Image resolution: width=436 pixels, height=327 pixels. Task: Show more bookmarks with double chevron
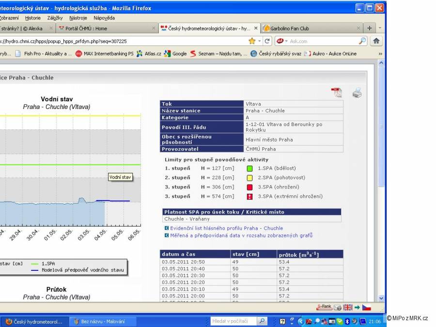point(380,54)
